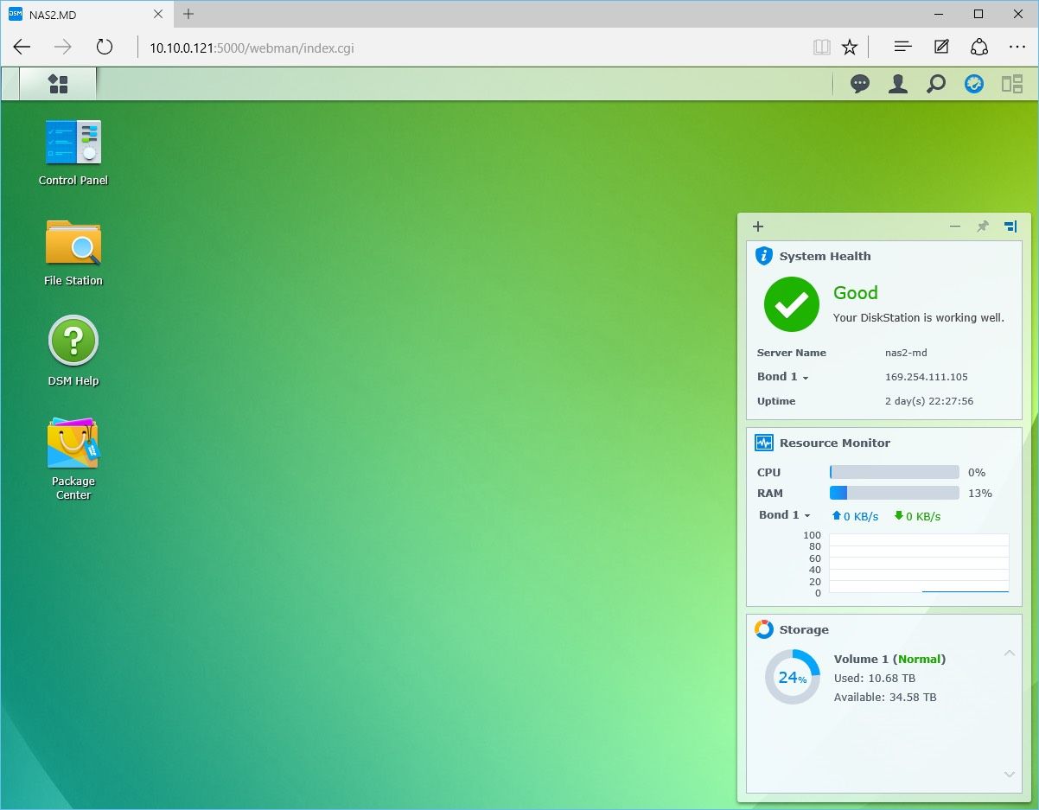Refresh the browser page

coord(105,48)
